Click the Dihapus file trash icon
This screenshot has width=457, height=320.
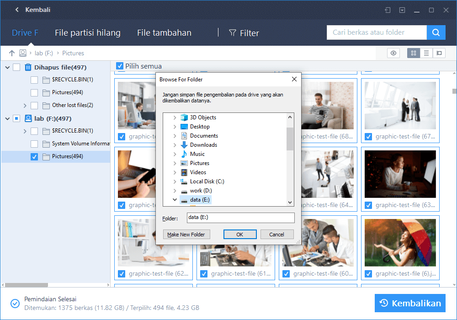point(28,67)
